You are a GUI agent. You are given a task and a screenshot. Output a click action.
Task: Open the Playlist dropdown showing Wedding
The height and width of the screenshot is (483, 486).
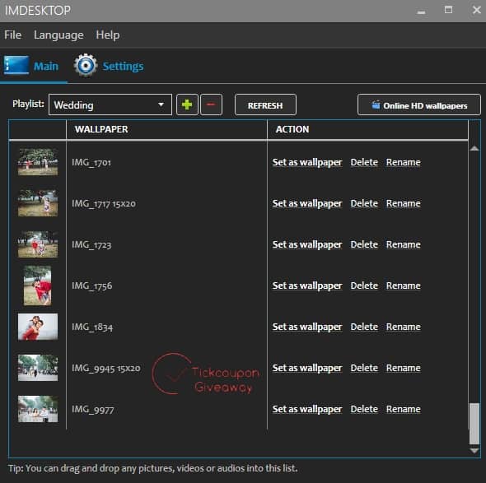(110, 104)
